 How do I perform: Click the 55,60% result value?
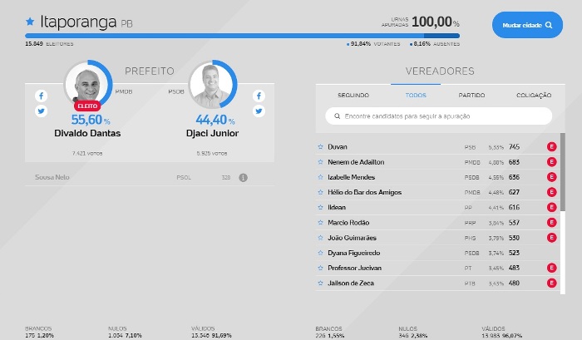pos(90,120)
